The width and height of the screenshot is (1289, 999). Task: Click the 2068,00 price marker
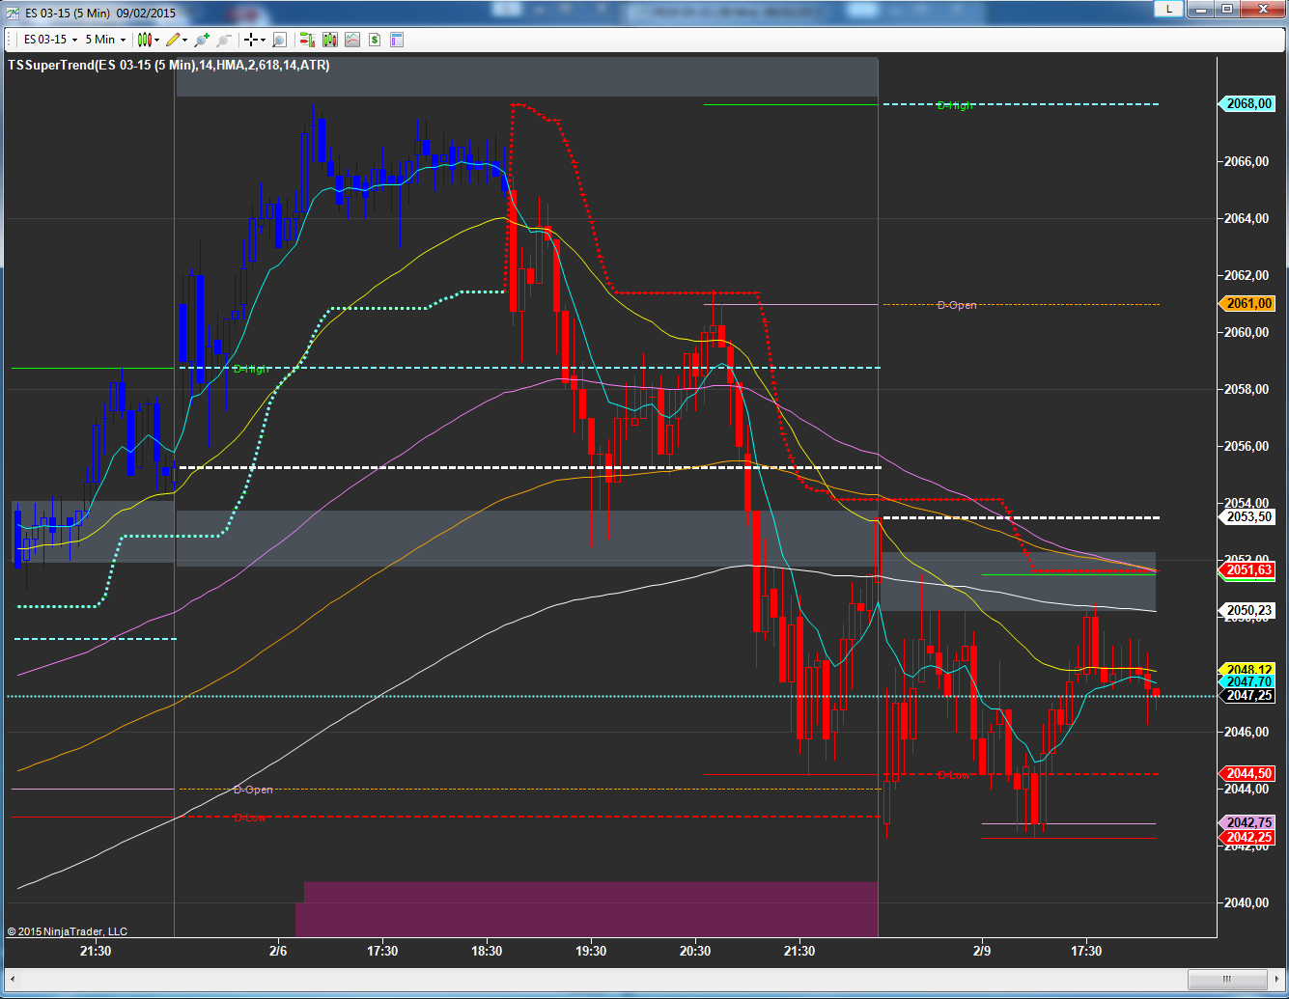click(1247, 104)
